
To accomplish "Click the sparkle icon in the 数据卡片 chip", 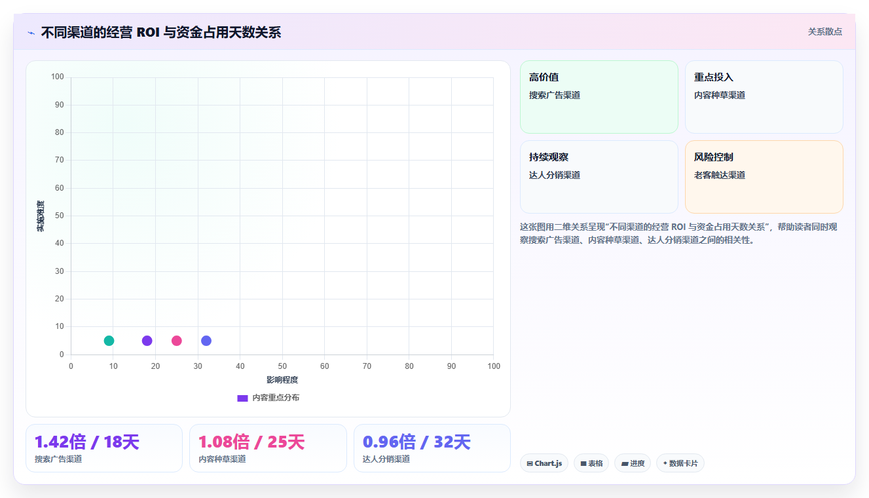I will 665,463.
